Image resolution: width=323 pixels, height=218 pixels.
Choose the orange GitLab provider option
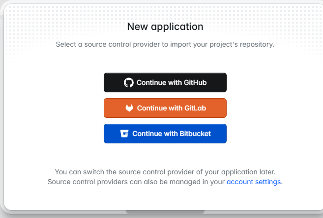coord(165,108)
